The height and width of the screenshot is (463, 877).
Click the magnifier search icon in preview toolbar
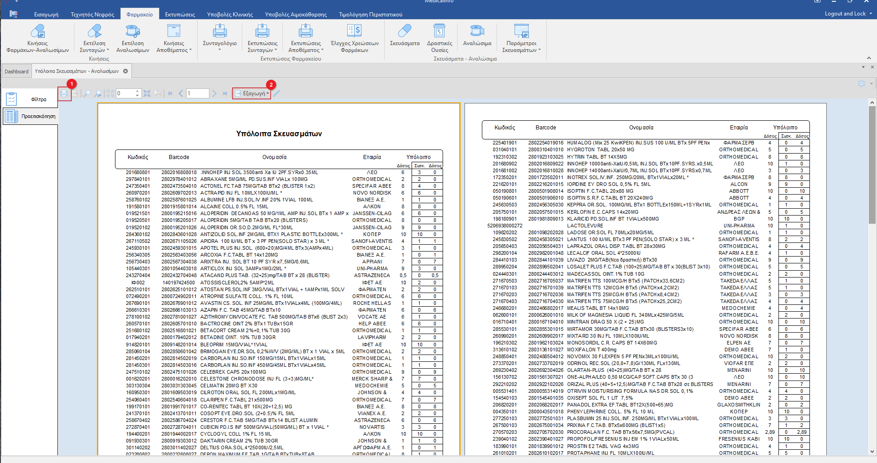point(87,93)
